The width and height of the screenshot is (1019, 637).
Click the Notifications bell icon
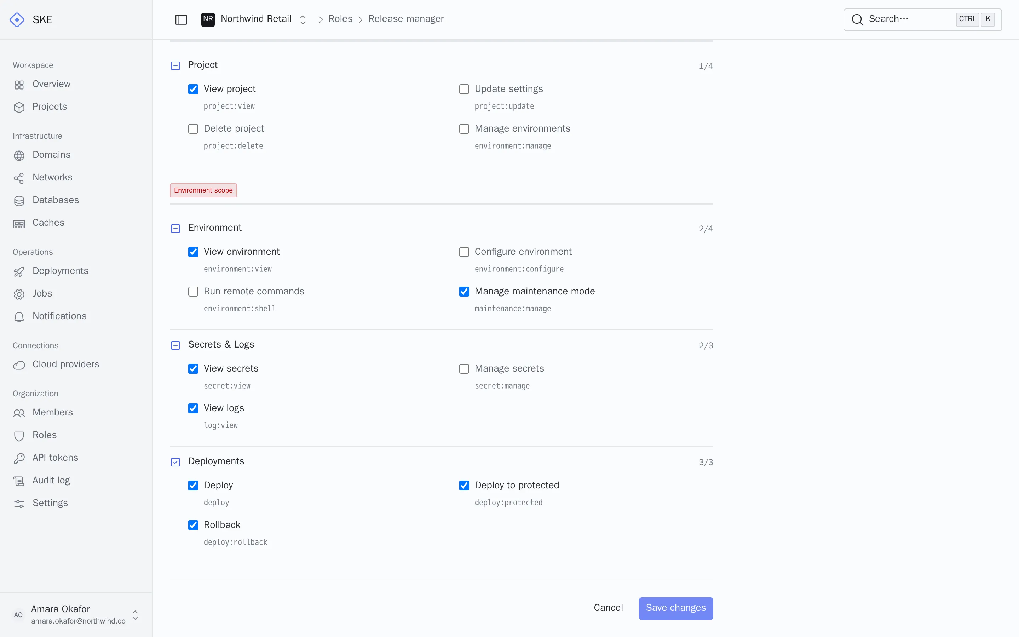point(19,317)
